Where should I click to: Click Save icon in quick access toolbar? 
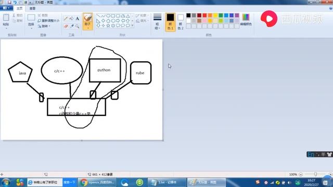click(x=9, y=2)
